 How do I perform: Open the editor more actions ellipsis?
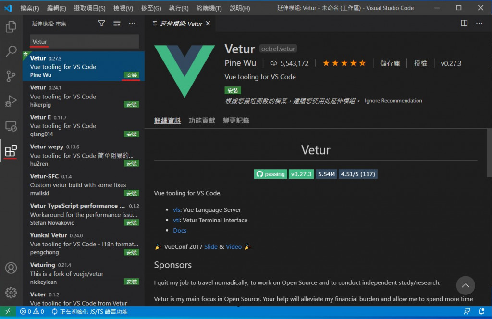(479, 23)
